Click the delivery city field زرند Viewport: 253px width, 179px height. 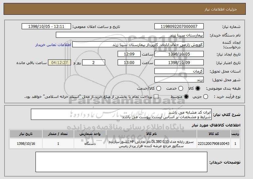[179, 80]
